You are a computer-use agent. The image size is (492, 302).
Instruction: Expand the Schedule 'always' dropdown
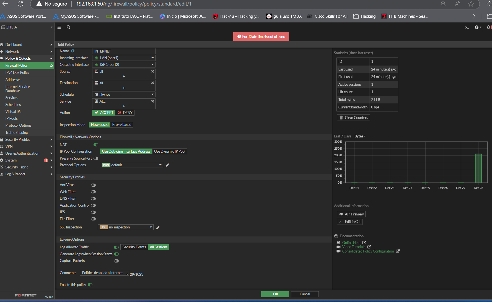[124, 95]
